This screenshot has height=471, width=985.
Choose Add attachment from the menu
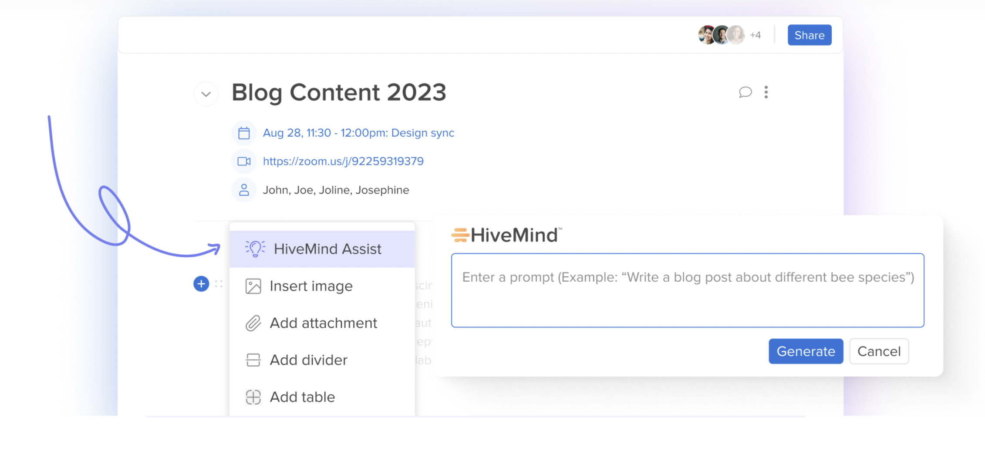pos(322,323)
